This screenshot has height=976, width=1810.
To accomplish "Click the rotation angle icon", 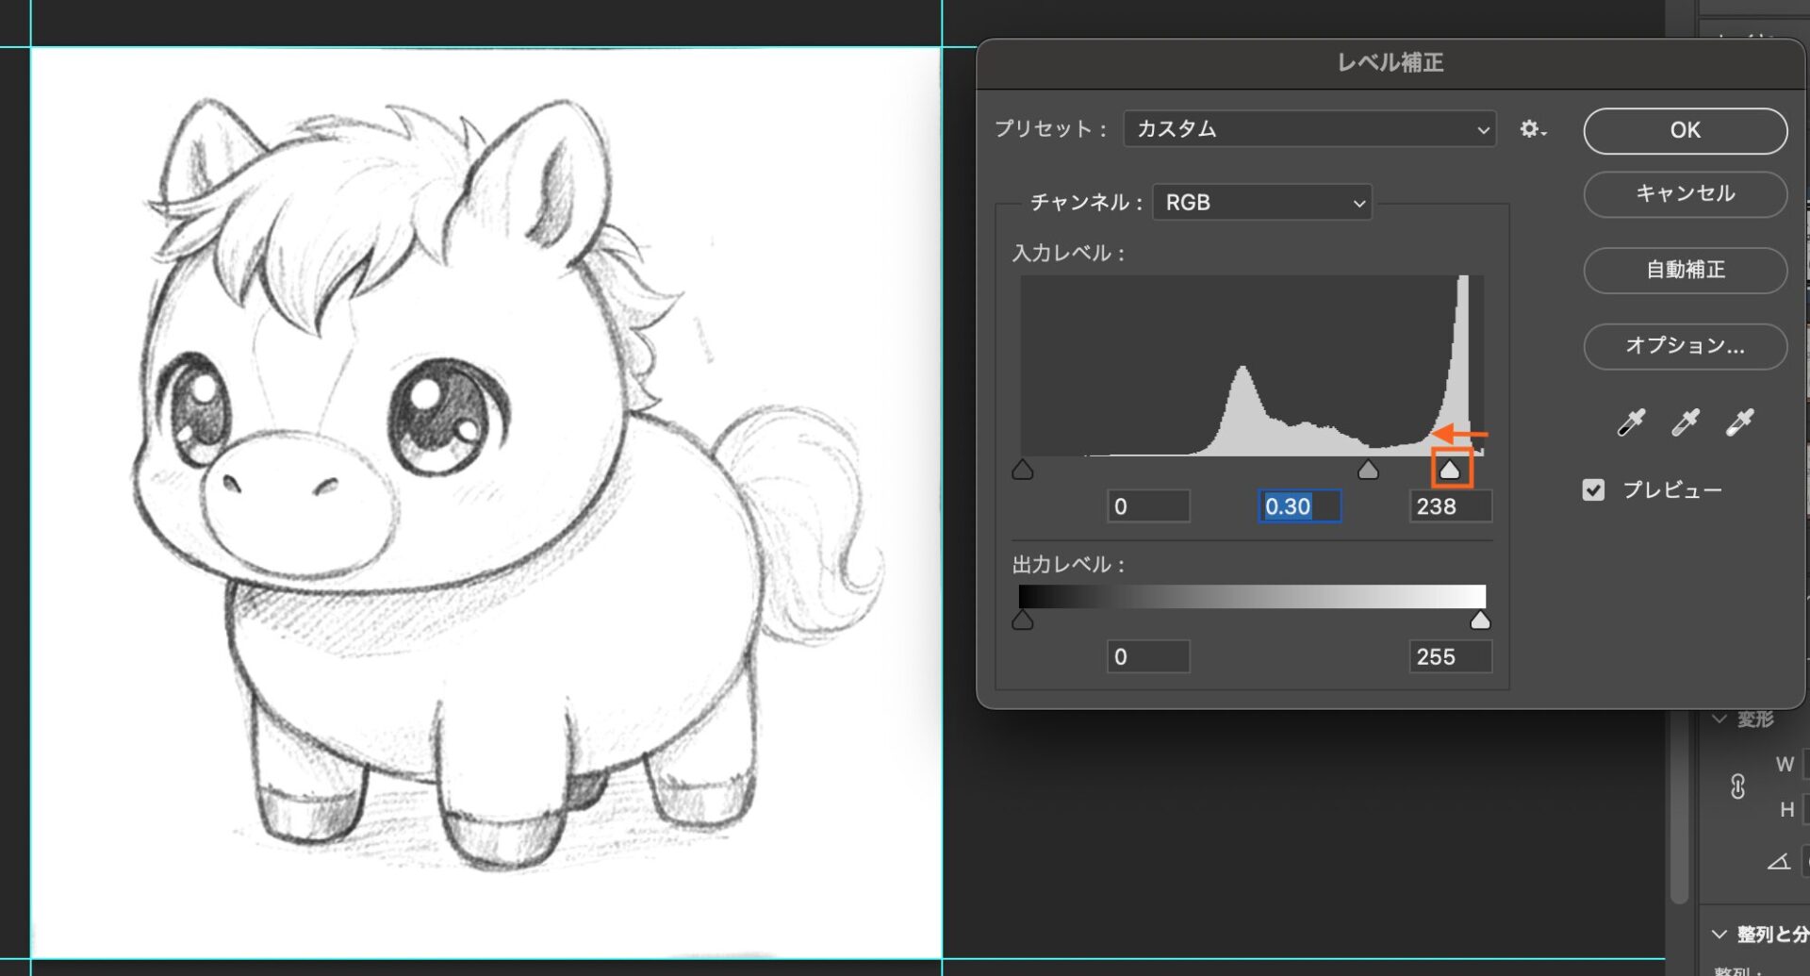I will pyautogui.click(x=1778, y=861).
